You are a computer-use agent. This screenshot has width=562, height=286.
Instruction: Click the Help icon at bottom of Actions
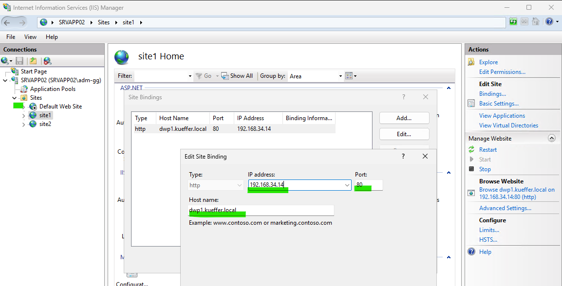472,251
